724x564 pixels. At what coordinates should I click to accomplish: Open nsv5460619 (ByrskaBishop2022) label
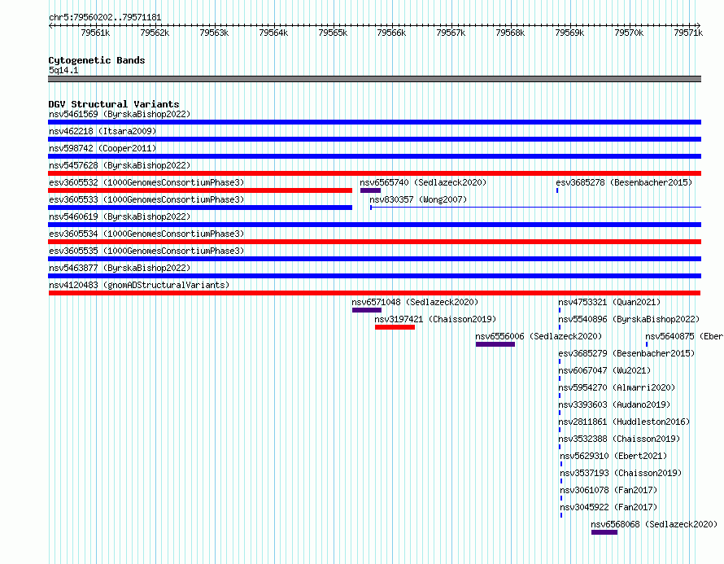pos(120,216)
